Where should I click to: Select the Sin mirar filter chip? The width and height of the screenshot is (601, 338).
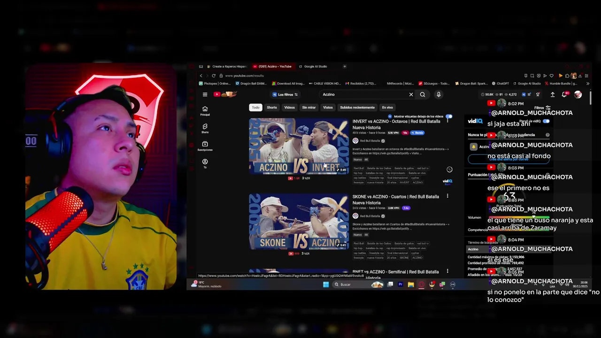309,108
